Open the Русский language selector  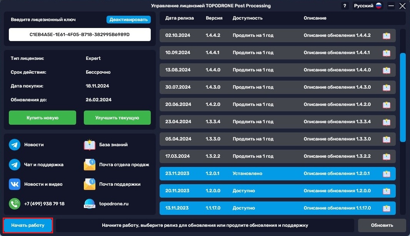367,6
